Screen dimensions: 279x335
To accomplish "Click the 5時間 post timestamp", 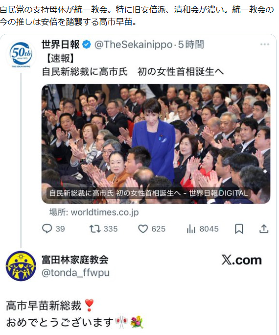I will [191, 45].
